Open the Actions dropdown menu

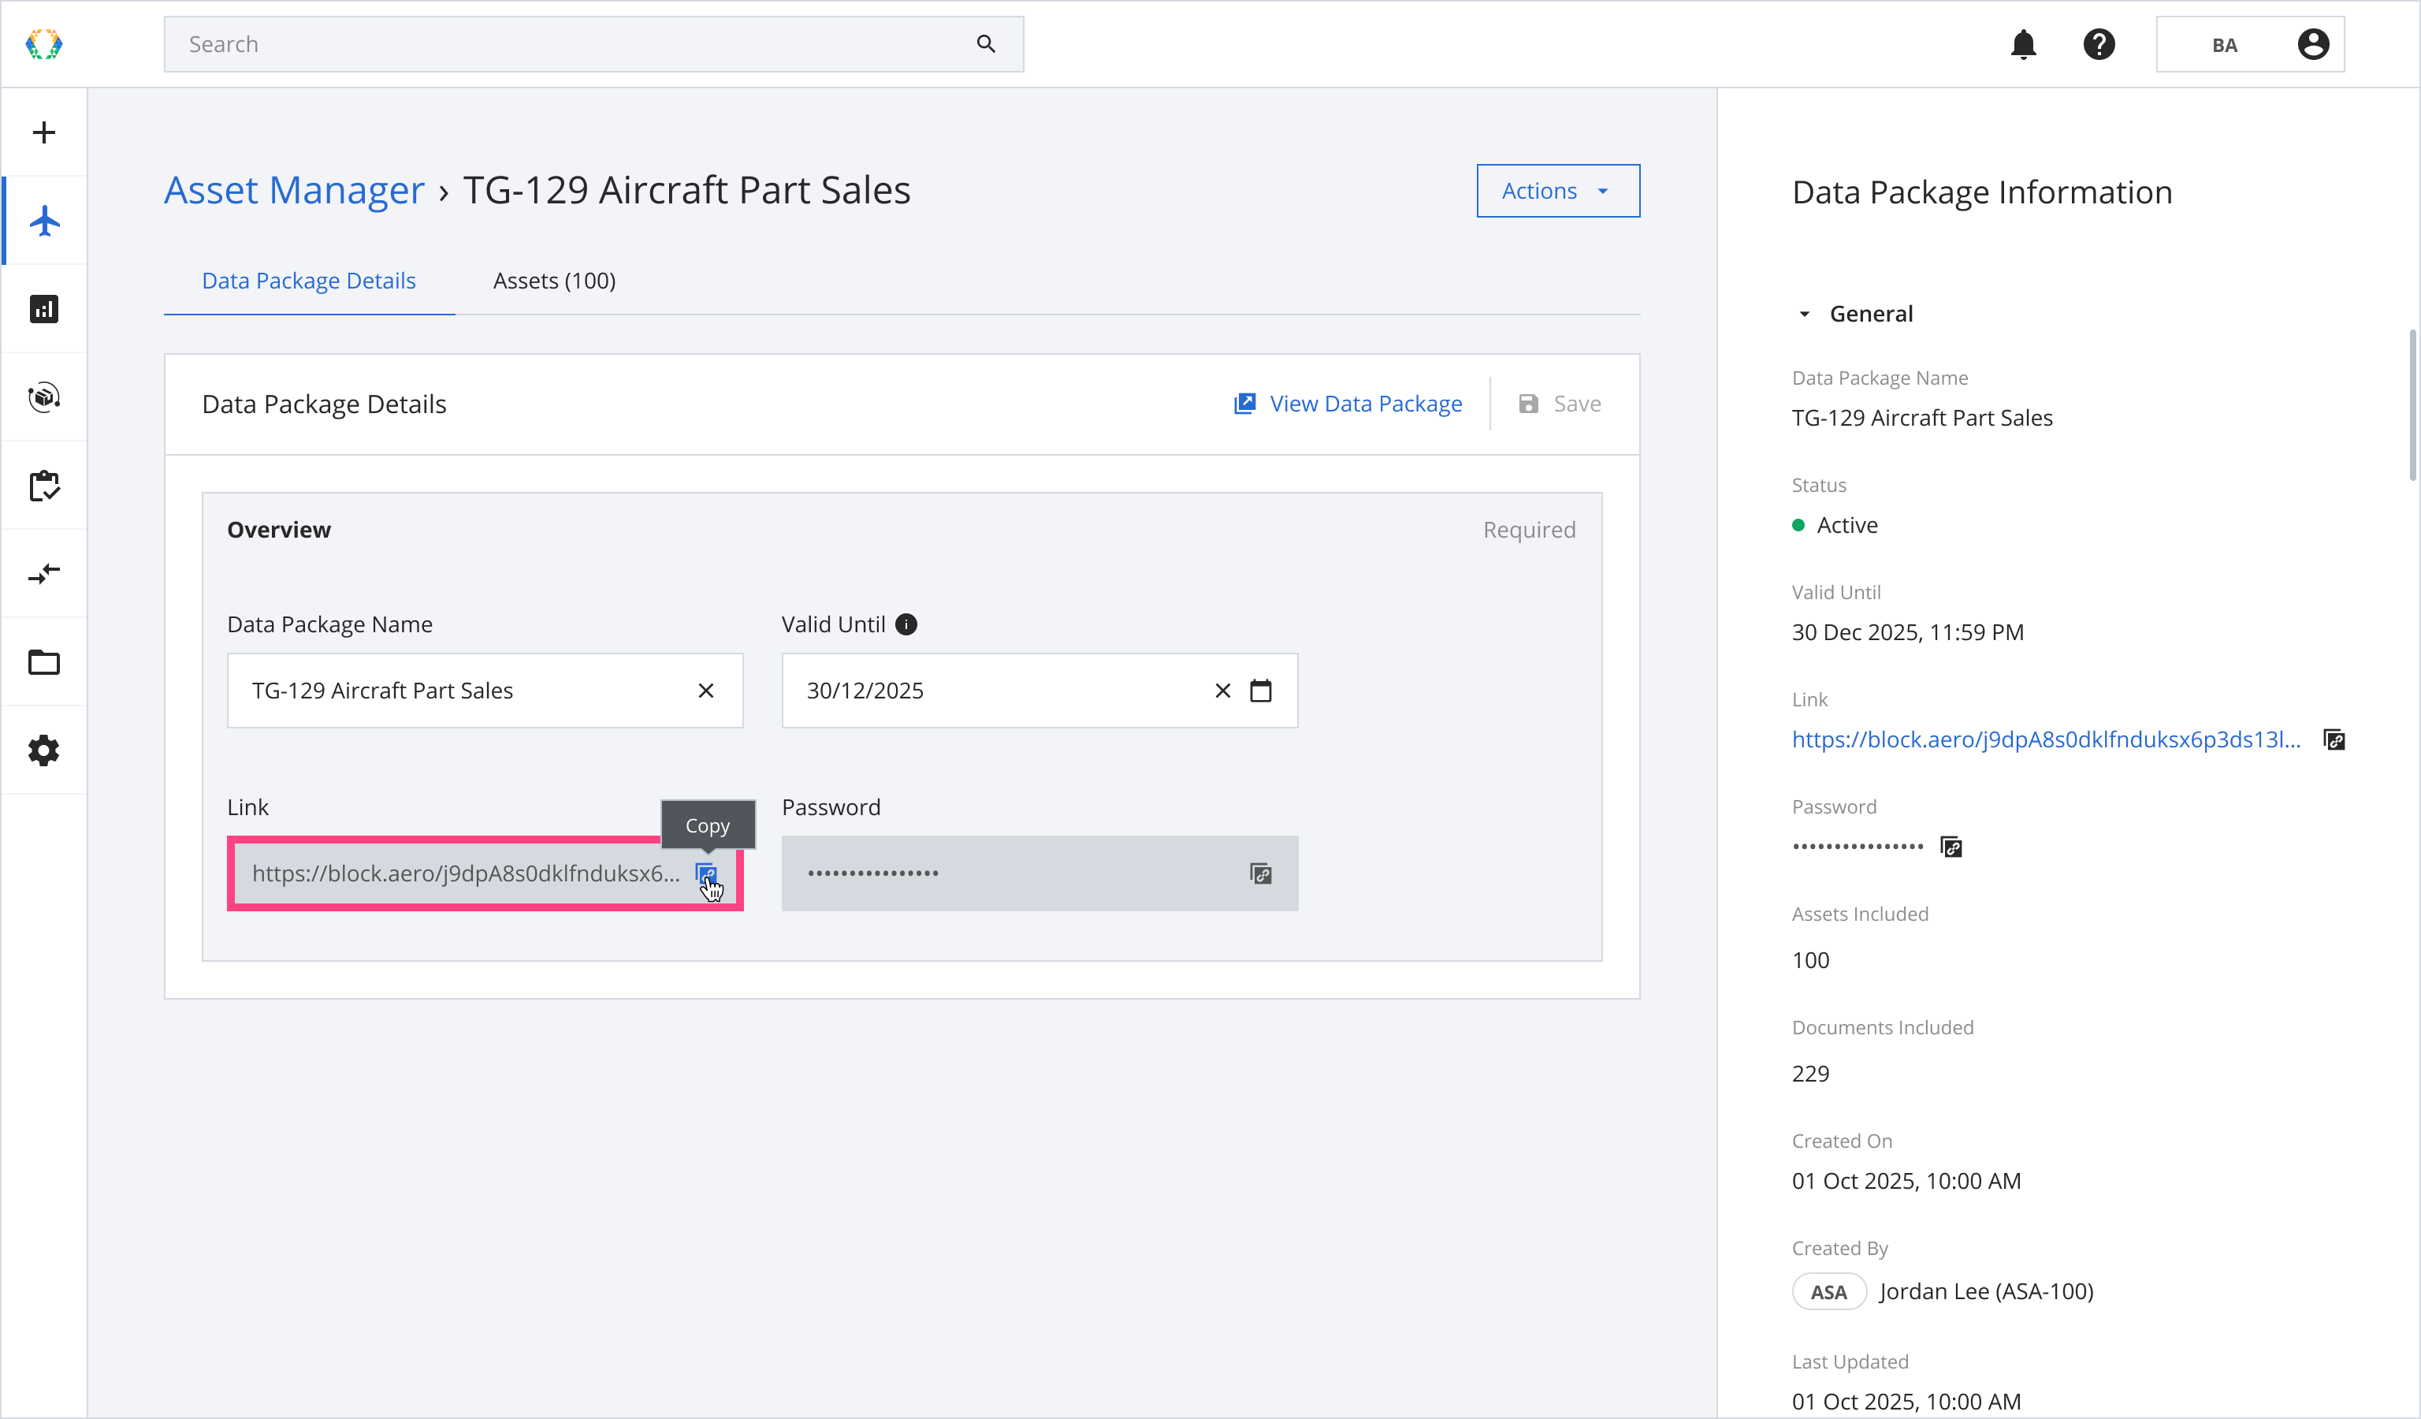(1557, 192)
